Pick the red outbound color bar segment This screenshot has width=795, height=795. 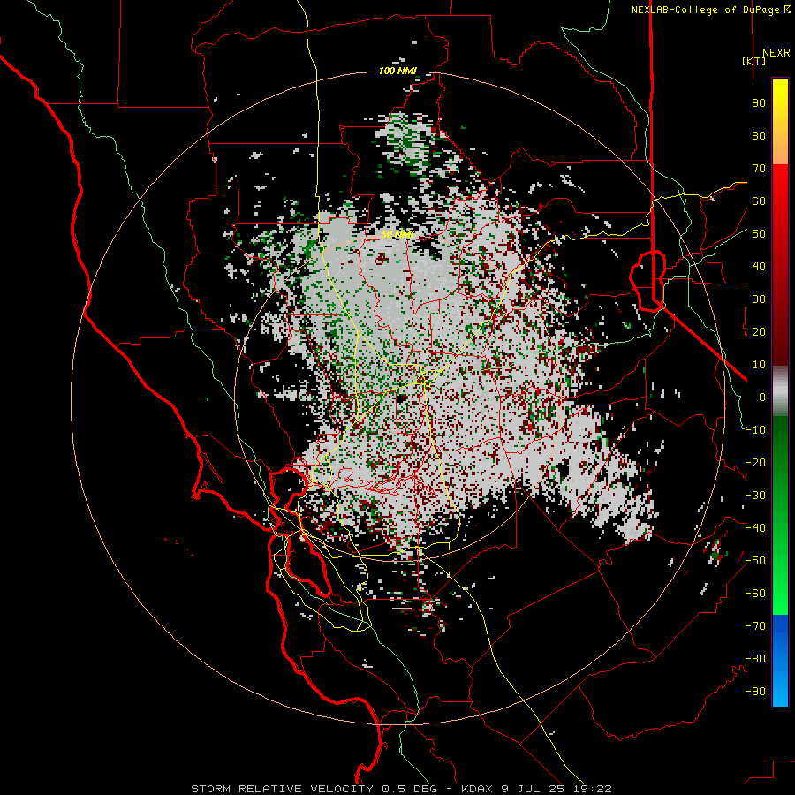coord(780,265)
